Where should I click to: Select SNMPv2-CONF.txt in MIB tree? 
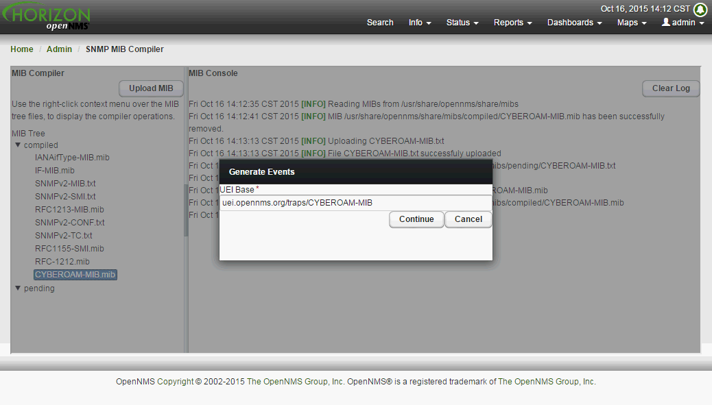click(x=69, y=223)
